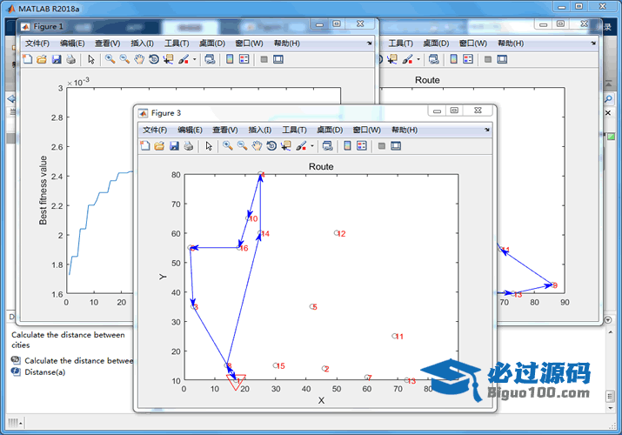The image size is (622, 435).
Task: Click city 12 marker on Route plot
Action: point(337,233)
